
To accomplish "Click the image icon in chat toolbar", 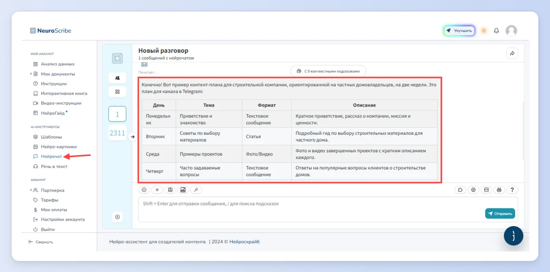I will (x=183, y=190).
